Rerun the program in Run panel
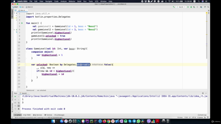 point(15,96)
